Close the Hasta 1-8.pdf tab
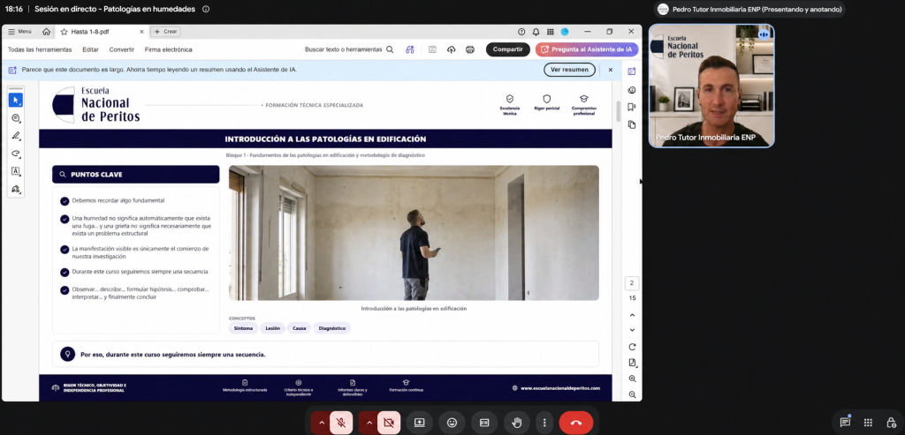 142,32
